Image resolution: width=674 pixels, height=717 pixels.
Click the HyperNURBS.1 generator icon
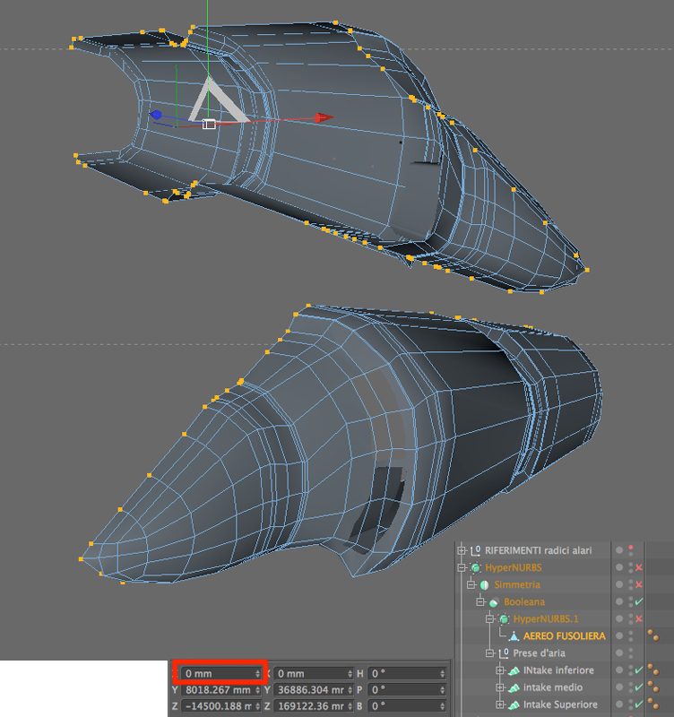(x=504, y=619)
